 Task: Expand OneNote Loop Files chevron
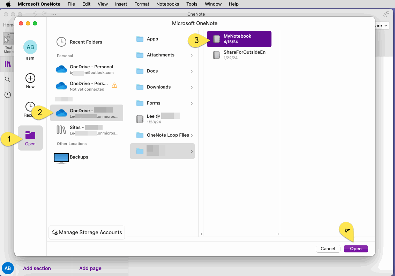point(192,135)
